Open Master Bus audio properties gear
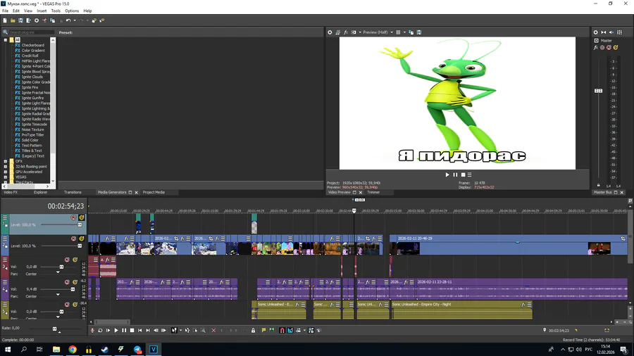634x356 pixels. pyautogui.click(x=595, y=32)
